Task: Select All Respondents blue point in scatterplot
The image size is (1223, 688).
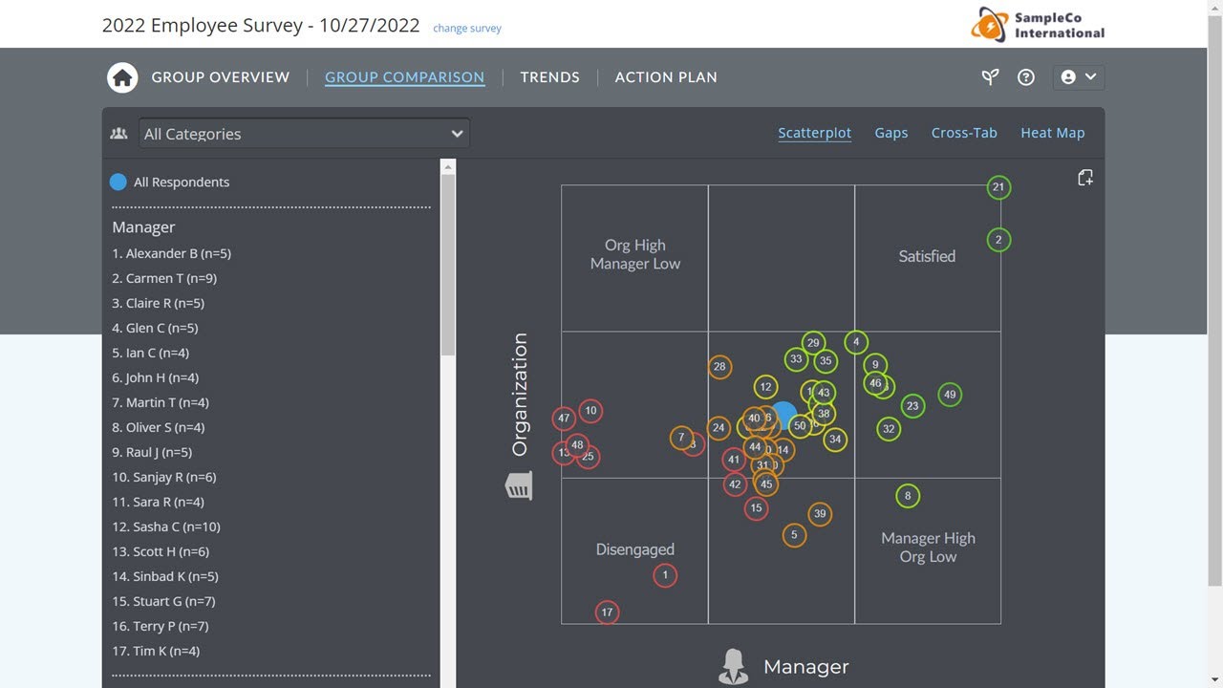Action: 783,415
